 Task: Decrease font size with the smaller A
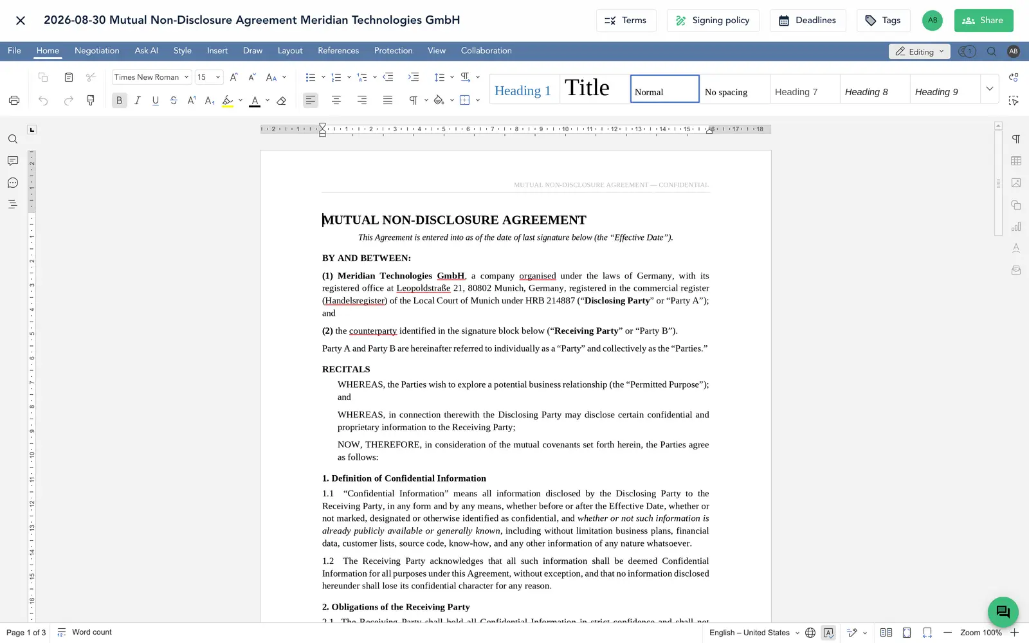coord(252,77)
